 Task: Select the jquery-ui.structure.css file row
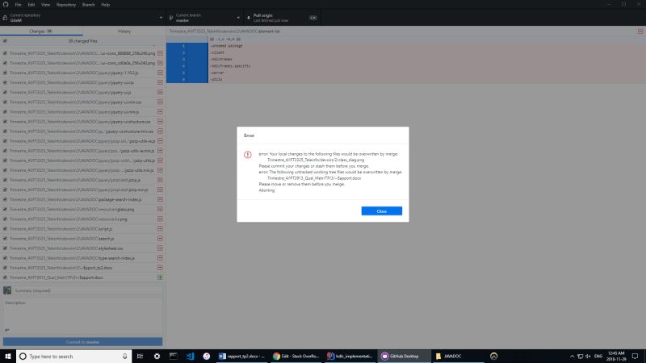click(x=82, y=122)
